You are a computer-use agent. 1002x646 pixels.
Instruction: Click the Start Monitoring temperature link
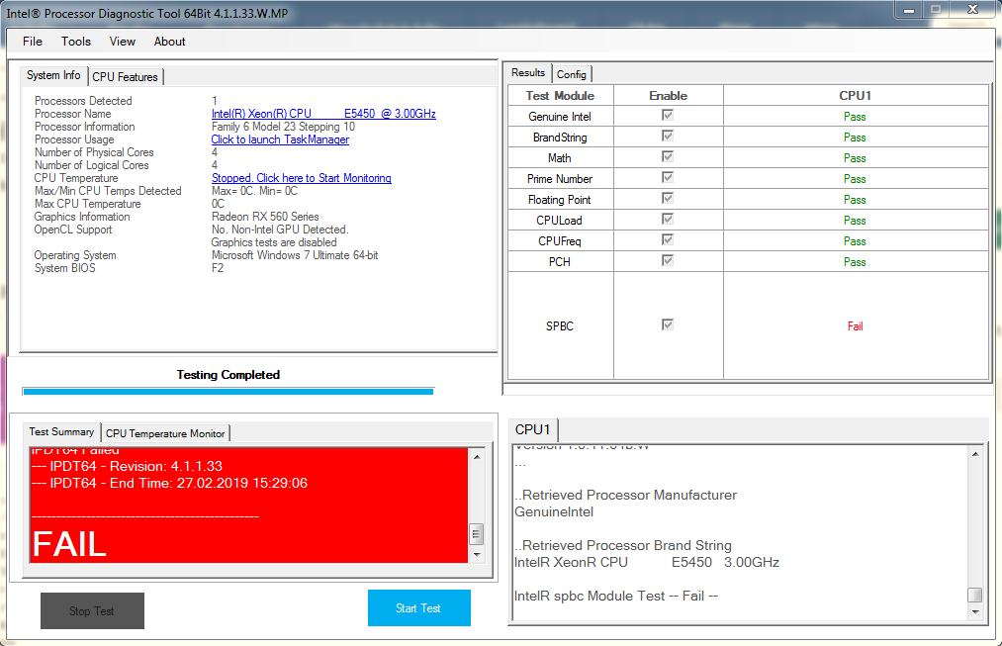point(302,178)
